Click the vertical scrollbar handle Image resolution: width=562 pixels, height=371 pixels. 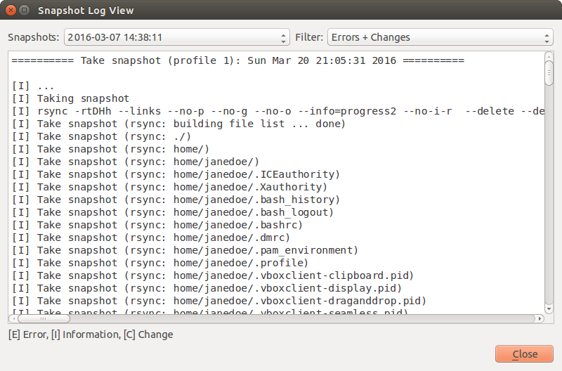pyautogui.click(x=549, y=73)
